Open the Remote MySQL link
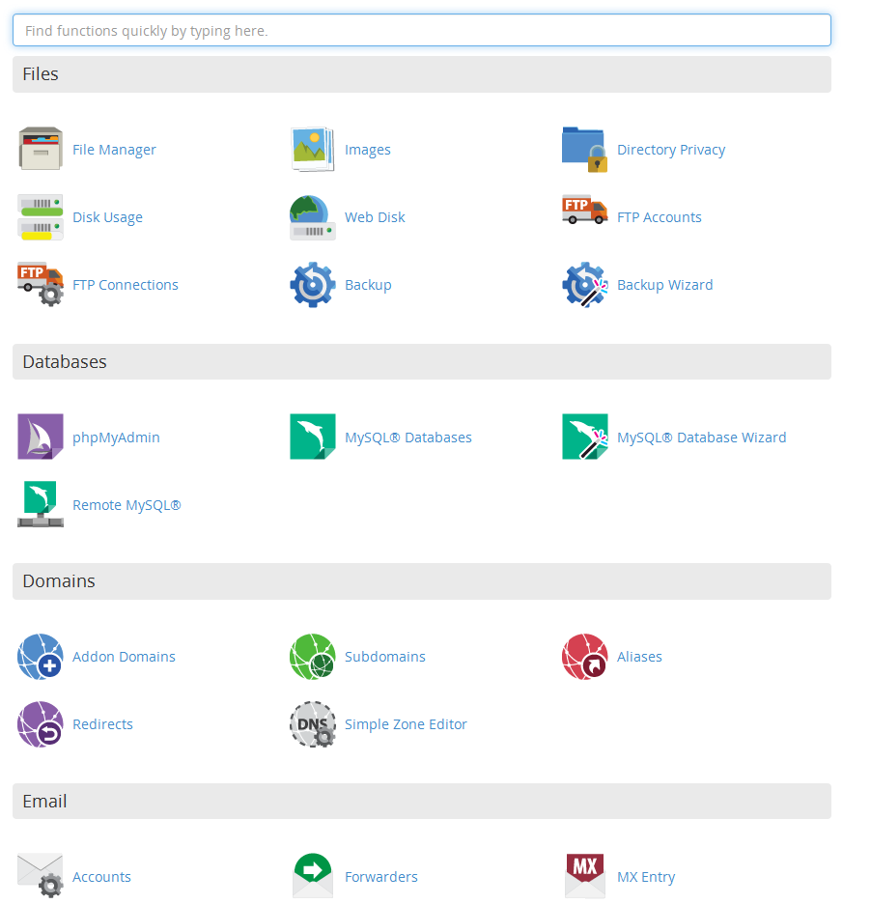Viewport: 871px width, 904px height. point(126,505)
